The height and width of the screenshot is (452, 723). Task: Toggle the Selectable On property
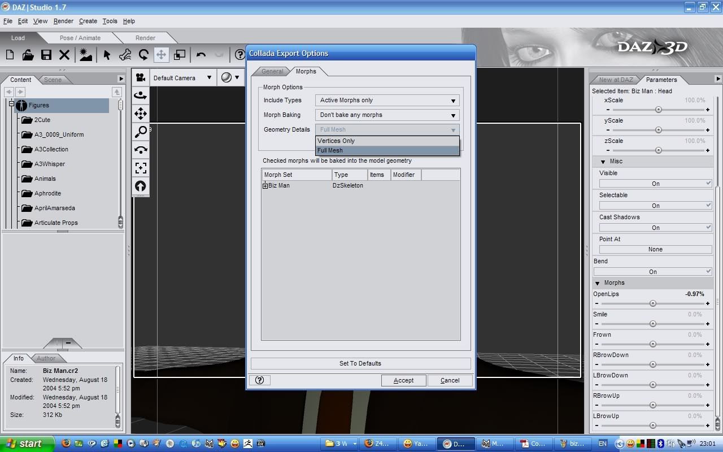(655, 206)
